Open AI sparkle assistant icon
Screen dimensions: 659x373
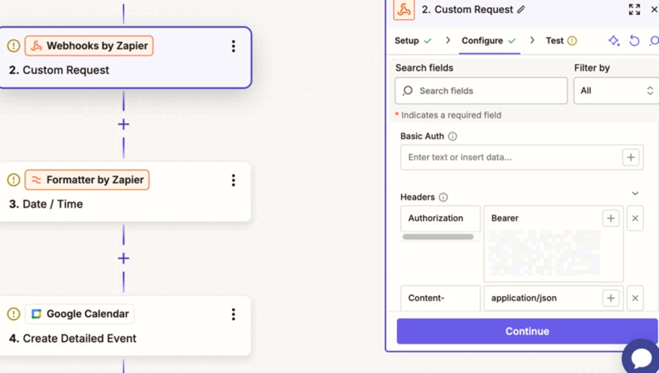pyautogui.click(x=614, y=40)
